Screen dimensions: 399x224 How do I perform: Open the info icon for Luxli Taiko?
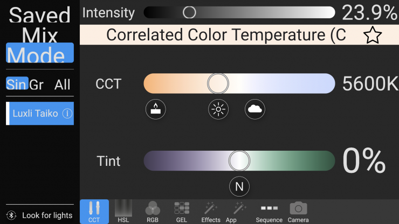point(67,114)
